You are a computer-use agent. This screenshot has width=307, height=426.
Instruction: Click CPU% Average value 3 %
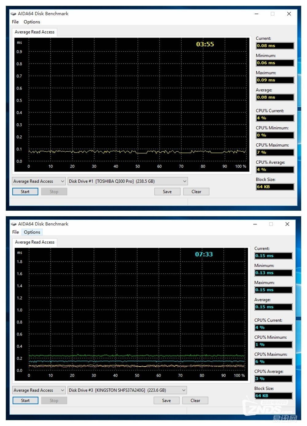click(274, 379)
